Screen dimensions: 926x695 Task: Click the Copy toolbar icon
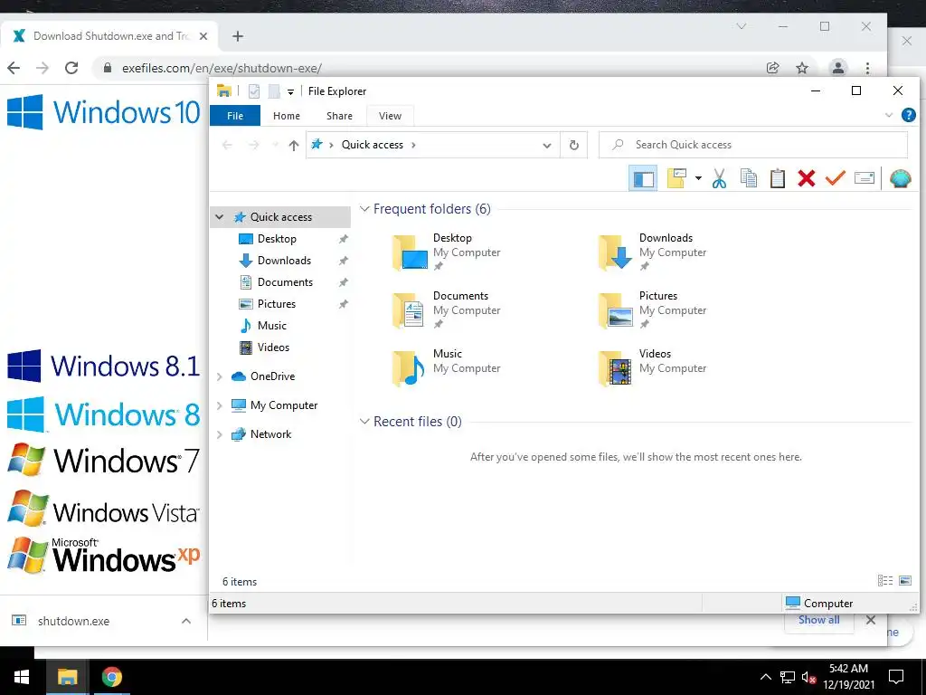[x=748, y=178]
